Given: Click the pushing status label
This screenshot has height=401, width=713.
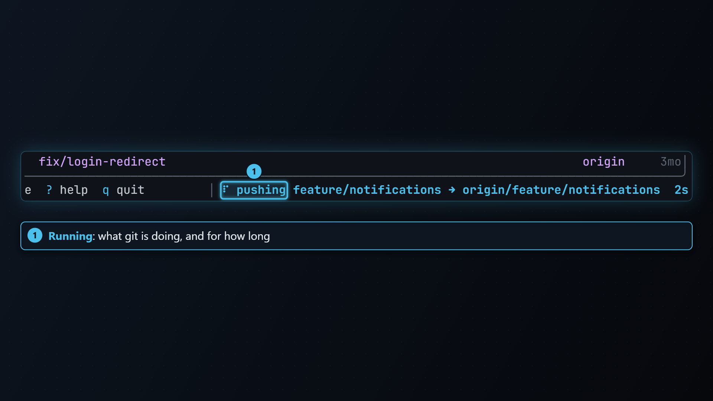Looking at the screenshot, I should pyautogui.click(x=261, y=190).
